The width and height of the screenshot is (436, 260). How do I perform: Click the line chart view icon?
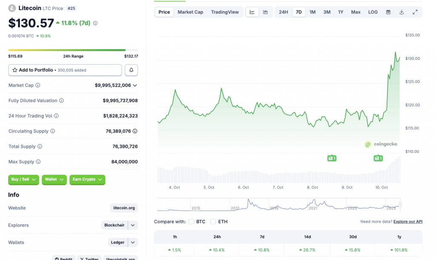coord(252,12)
